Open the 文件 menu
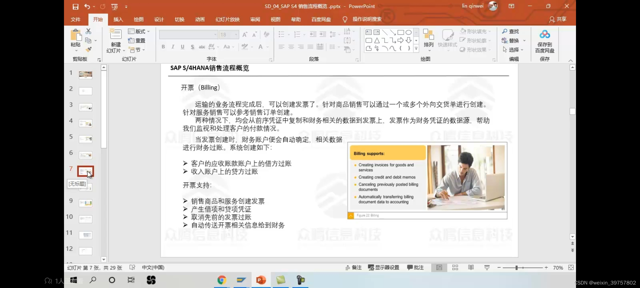 (75, 19)
